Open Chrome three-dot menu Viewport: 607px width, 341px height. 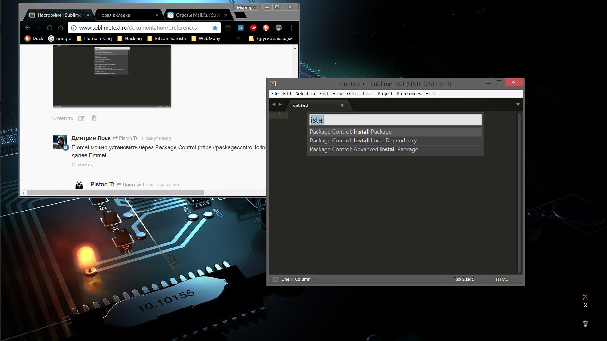pos(291,28)
